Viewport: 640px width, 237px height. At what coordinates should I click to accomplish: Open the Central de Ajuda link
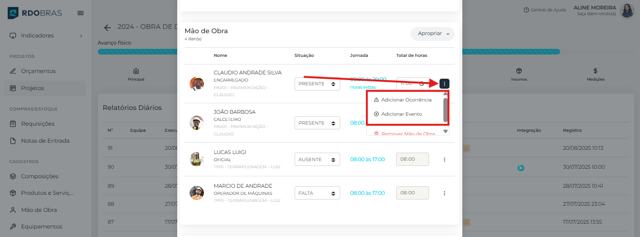click(545, 10)
